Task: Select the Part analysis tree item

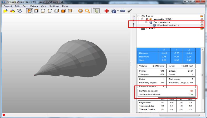Action: click(161, 22)
